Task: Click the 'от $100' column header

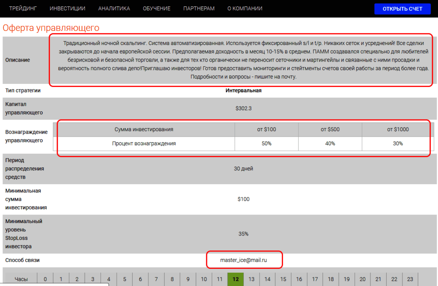Action: point(266,129)
